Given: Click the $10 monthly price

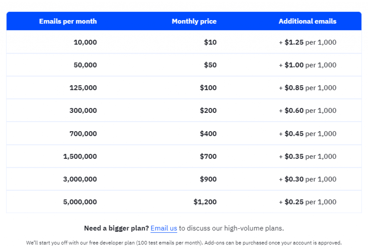Looking at the screenshot, I should point(210,42).
